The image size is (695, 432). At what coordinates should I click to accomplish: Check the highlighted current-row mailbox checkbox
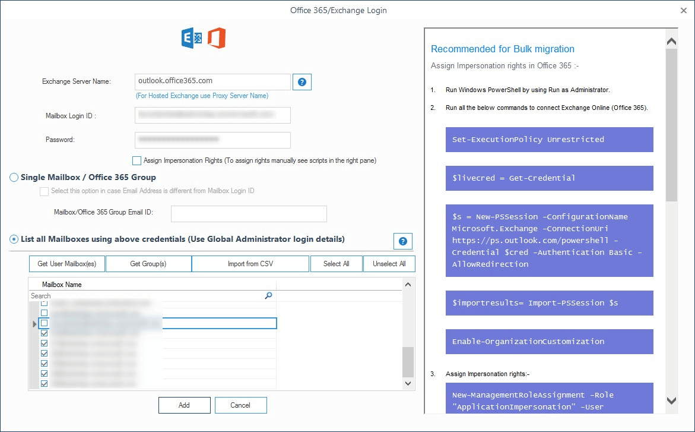pos(45,323)
